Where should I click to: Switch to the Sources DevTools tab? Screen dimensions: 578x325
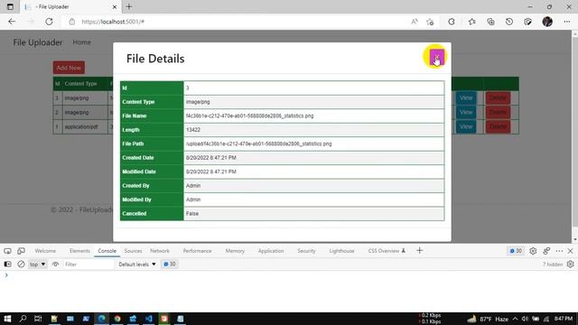133,251
